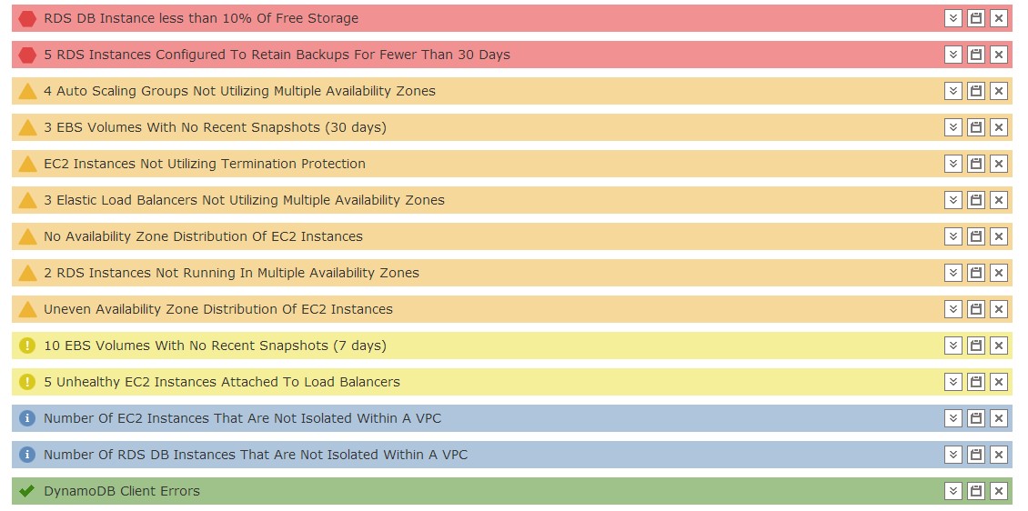Expand EBS Volumes No Recent Snapshots (30 days)
Viewport: 1028px width, 511px height.
pyautogui.click(x=952, y=127)
